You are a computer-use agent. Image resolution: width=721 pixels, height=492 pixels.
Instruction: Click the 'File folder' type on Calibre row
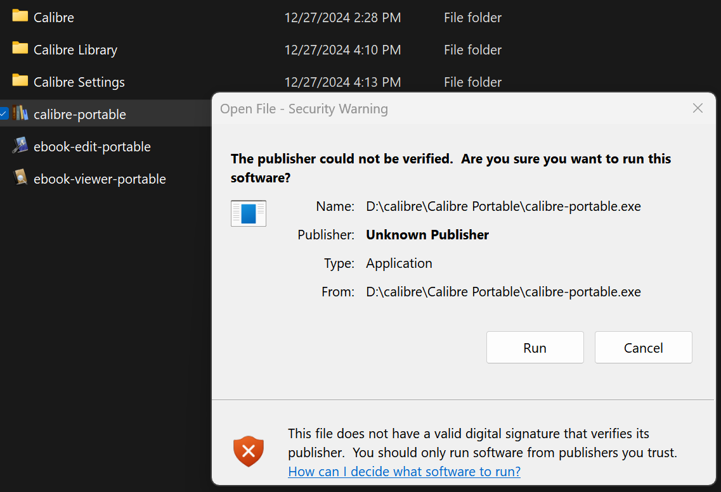tap(472, 18)
